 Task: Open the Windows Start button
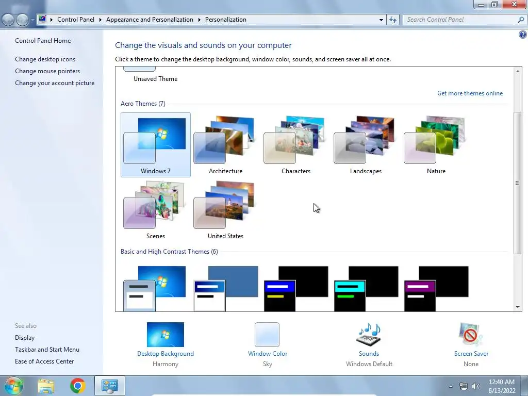(x=13, y=386)
